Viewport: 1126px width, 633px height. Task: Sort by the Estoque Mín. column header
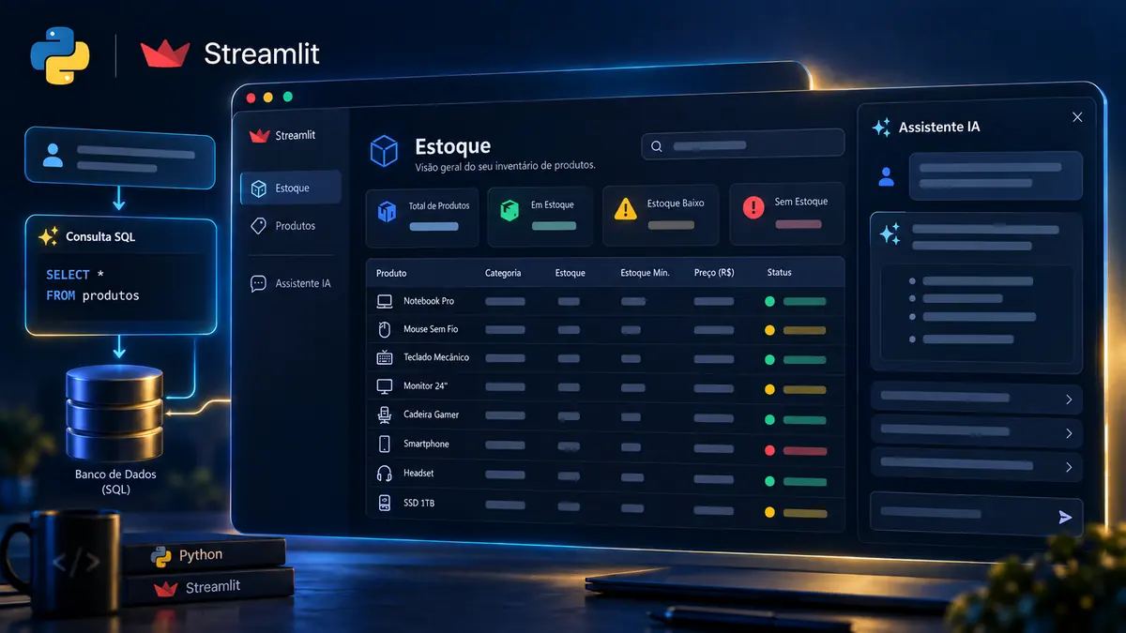(645, 273)
